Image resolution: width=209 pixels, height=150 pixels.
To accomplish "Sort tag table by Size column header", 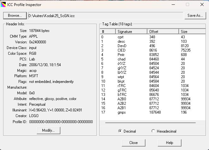I will (x=191, y=32).
